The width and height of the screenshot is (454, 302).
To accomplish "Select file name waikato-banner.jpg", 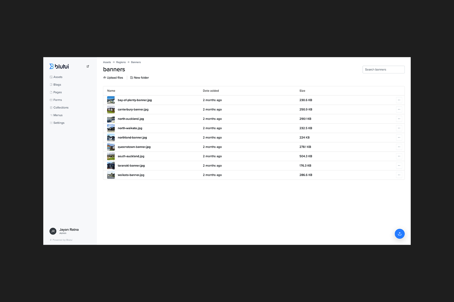I will (x=131, y=175).
